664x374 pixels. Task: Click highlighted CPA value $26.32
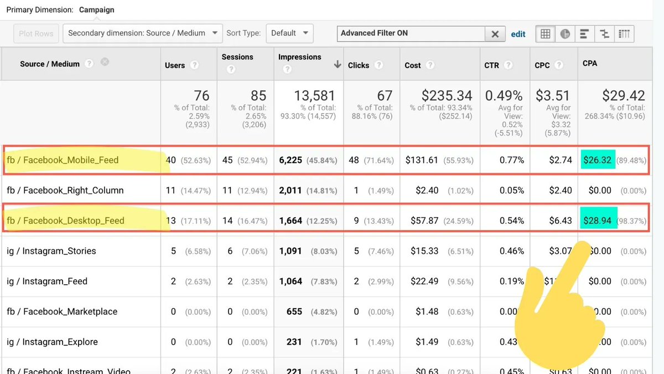click(x=598, y=160)
